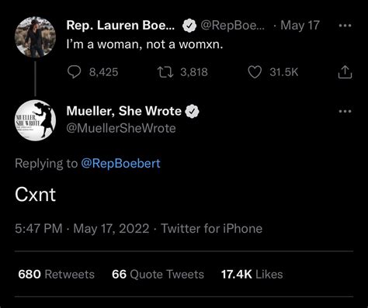Like Rep. Lauren Boebert's tweet with the heart
Image resolution: width=368 pixels, height=308 pixels.
coord(255,72)
